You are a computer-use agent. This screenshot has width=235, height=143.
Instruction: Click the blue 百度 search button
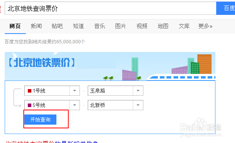click(226, 8)
